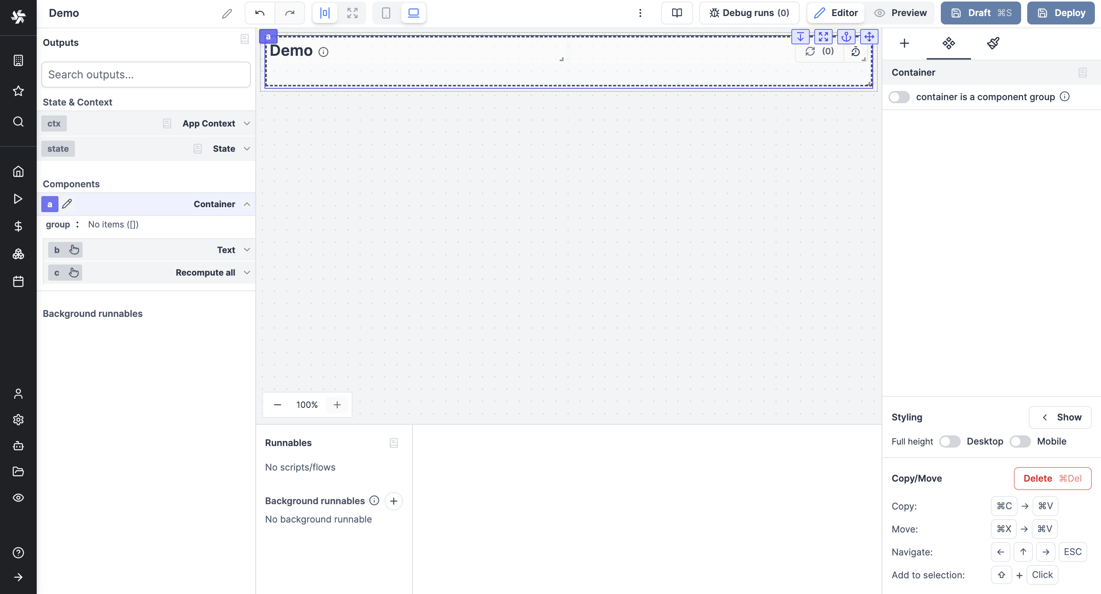1101x594 pixels.
Task: Click the redo arrow icon
Action: click(290, 13)
